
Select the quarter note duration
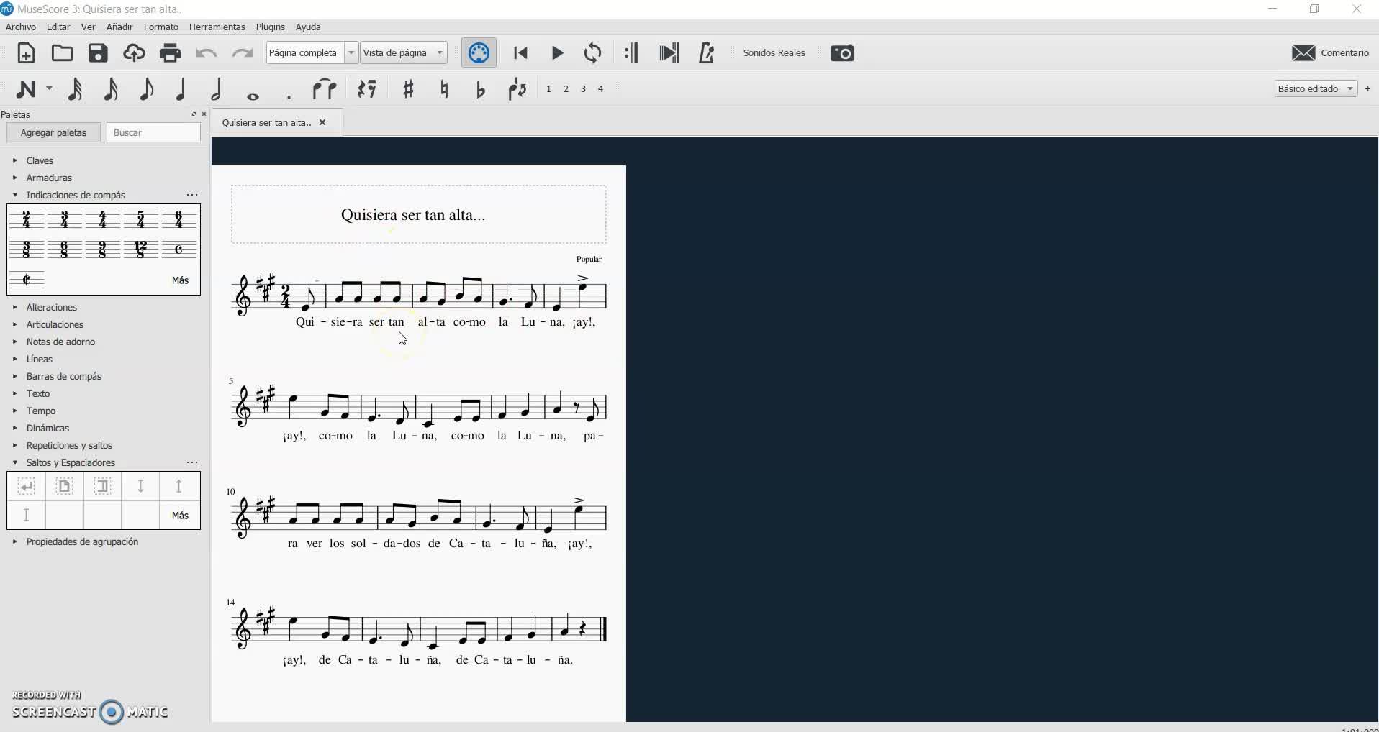pos(181,89)
